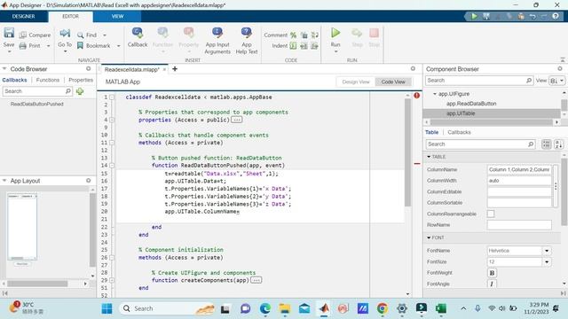The width and height of the screenshot is (568, 319).
Task: Close the Readexcelldata.mlapp editor tab
Action: tap(164, 69)
